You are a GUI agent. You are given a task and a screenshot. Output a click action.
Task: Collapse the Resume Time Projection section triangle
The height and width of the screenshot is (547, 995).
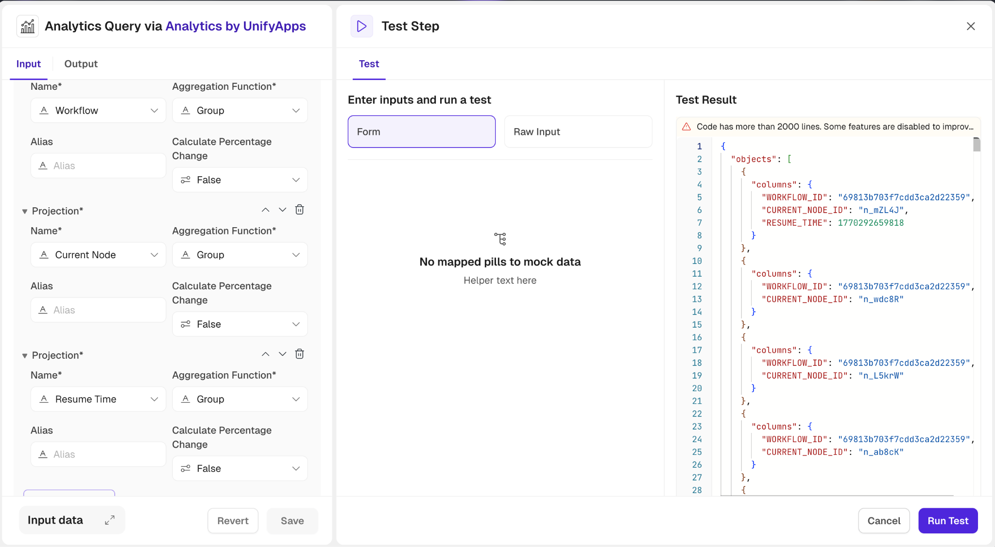pyautogui.click(x=25, y=356)
